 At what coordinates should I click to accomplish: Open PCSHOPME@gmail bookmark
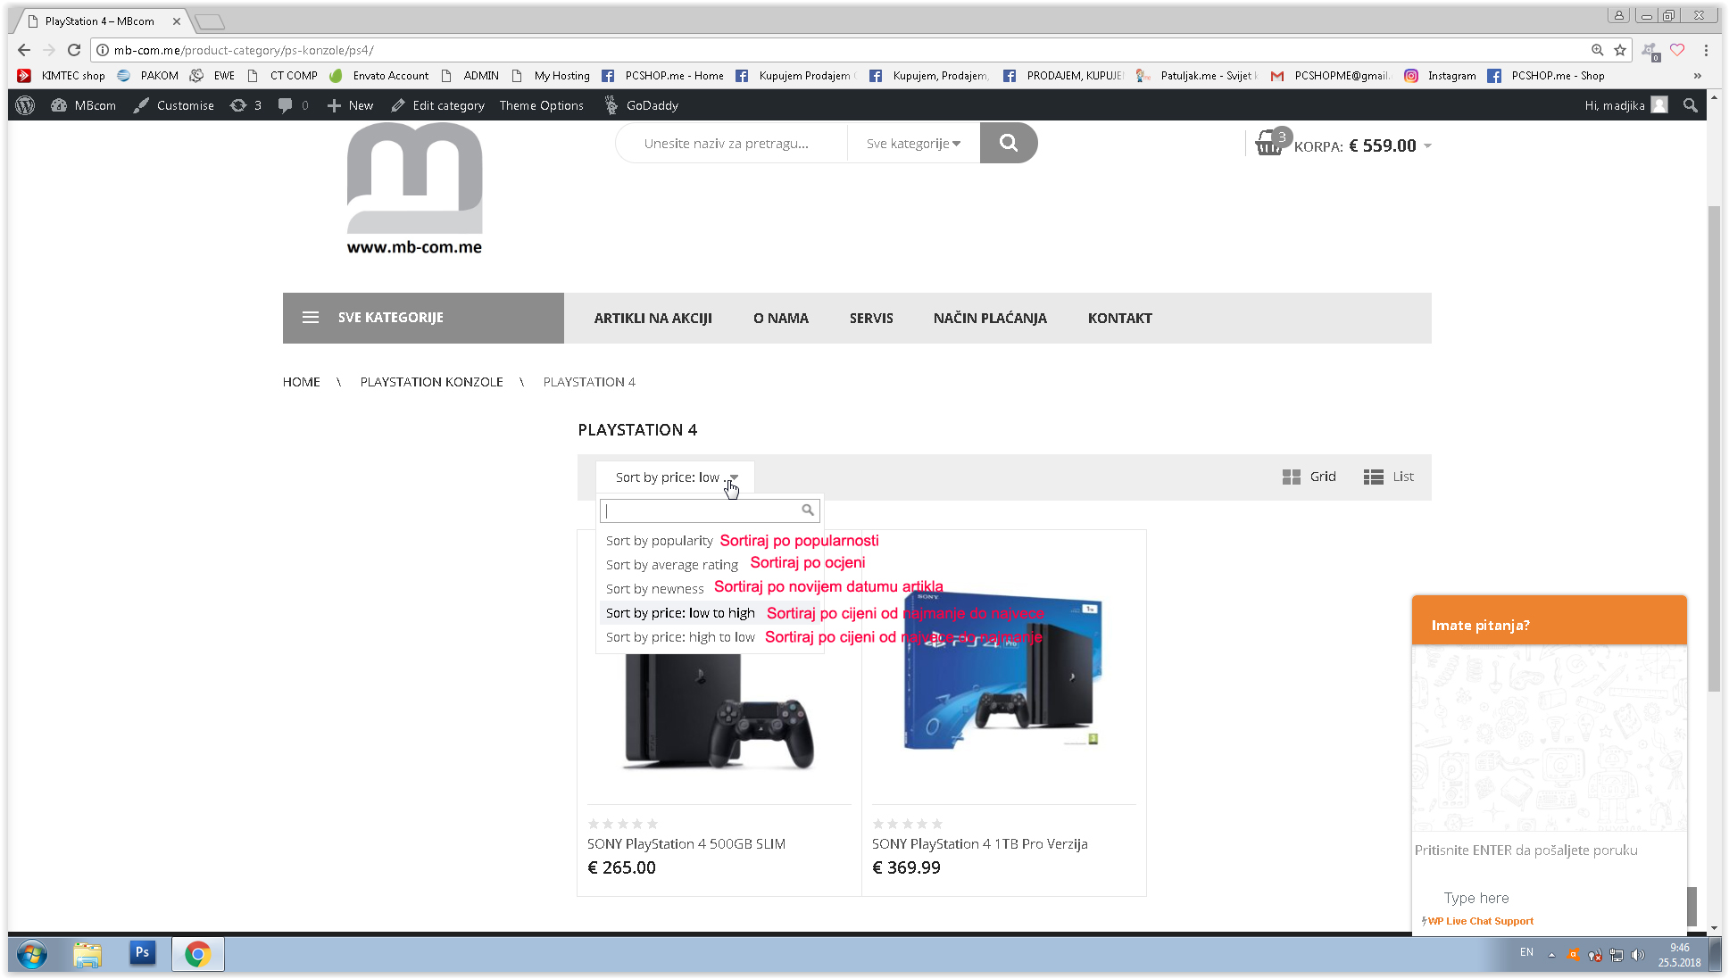click(x=1331, y=76)
